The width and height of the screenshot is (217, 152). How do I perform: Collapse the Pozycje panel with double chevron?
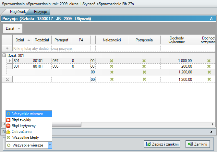211,18
